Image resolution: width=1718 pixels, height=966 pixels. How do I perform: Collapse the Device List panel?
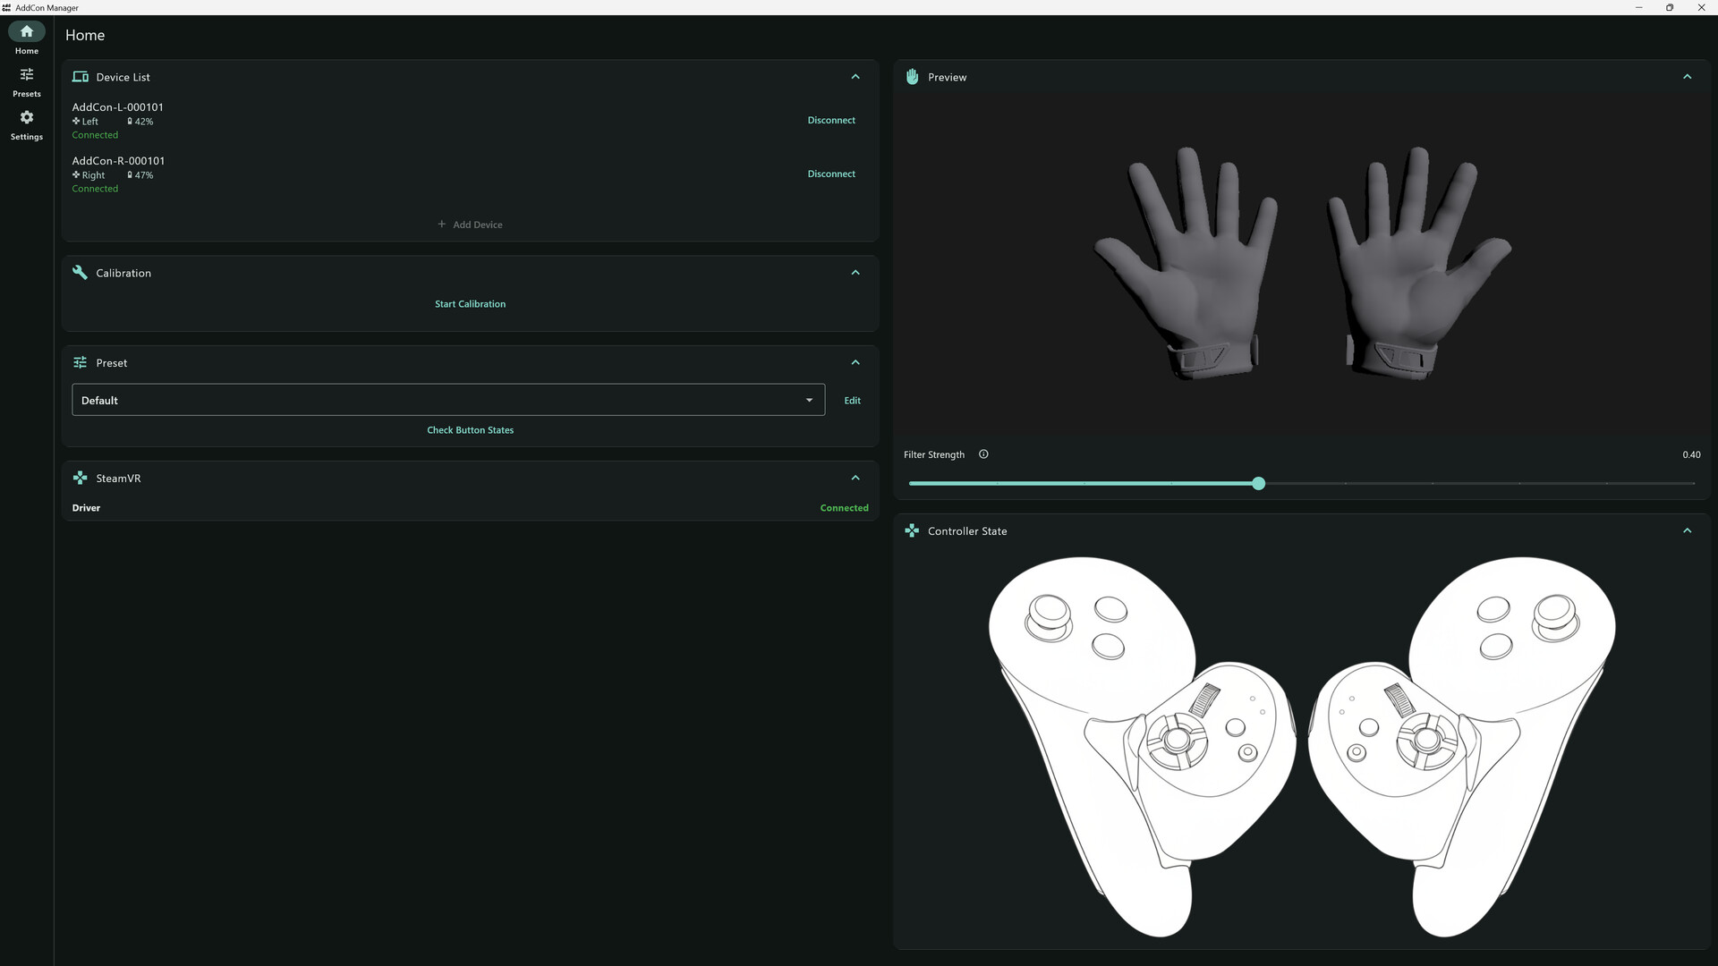point(855,77)
